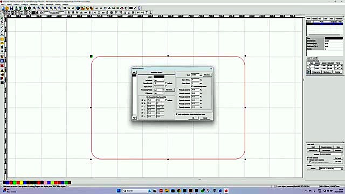Select the Rectangle drawing tool

click(x=2, y=39)
